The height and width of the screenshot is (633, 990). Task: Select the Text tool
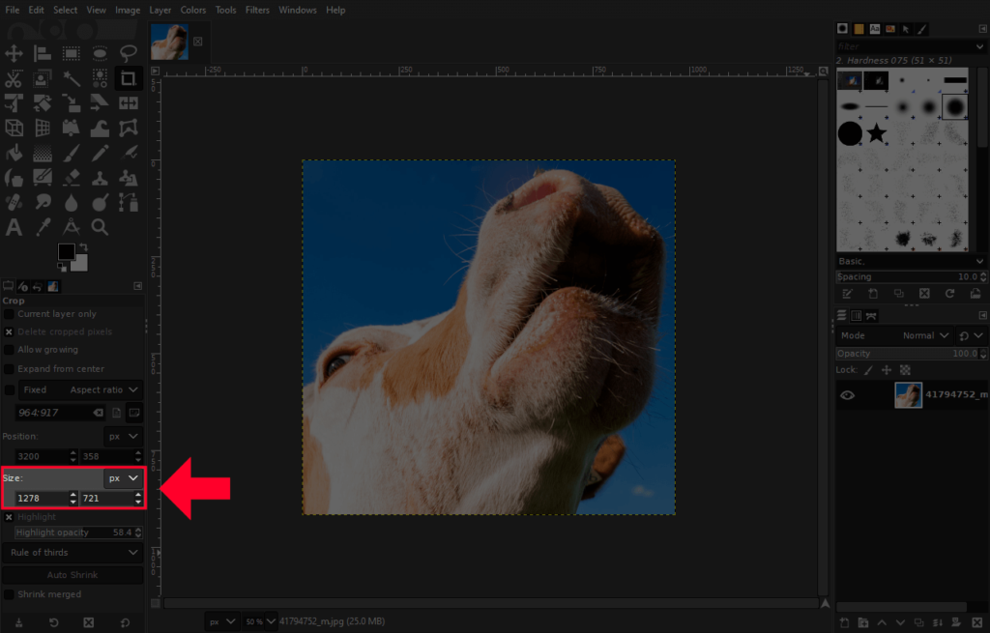click(x=15, y=227)
